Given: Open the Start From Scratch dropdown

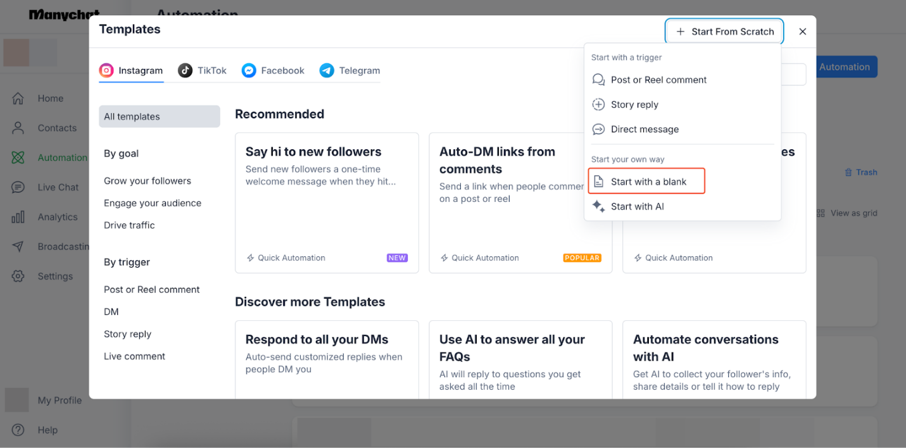Looking at the screenshot, I should click(x=724, y=32).
